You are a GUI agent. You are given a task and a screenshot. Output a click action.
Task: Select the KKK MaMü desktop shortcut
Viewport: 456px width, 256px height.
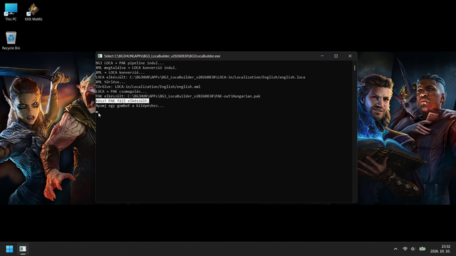pyautogui.click(x=33, y=12)
